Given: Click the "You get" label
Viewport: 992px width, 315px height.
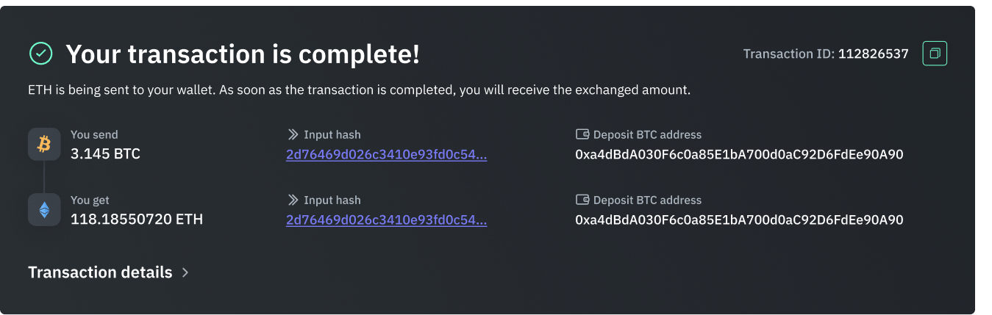Looking at the screenshot, I should point(90,200).
